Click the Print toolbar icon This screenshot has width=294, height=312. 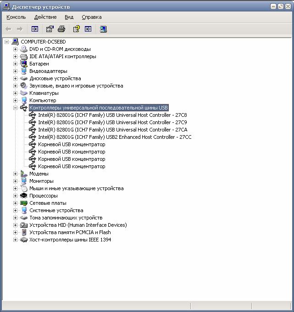[x=61, y=29]
